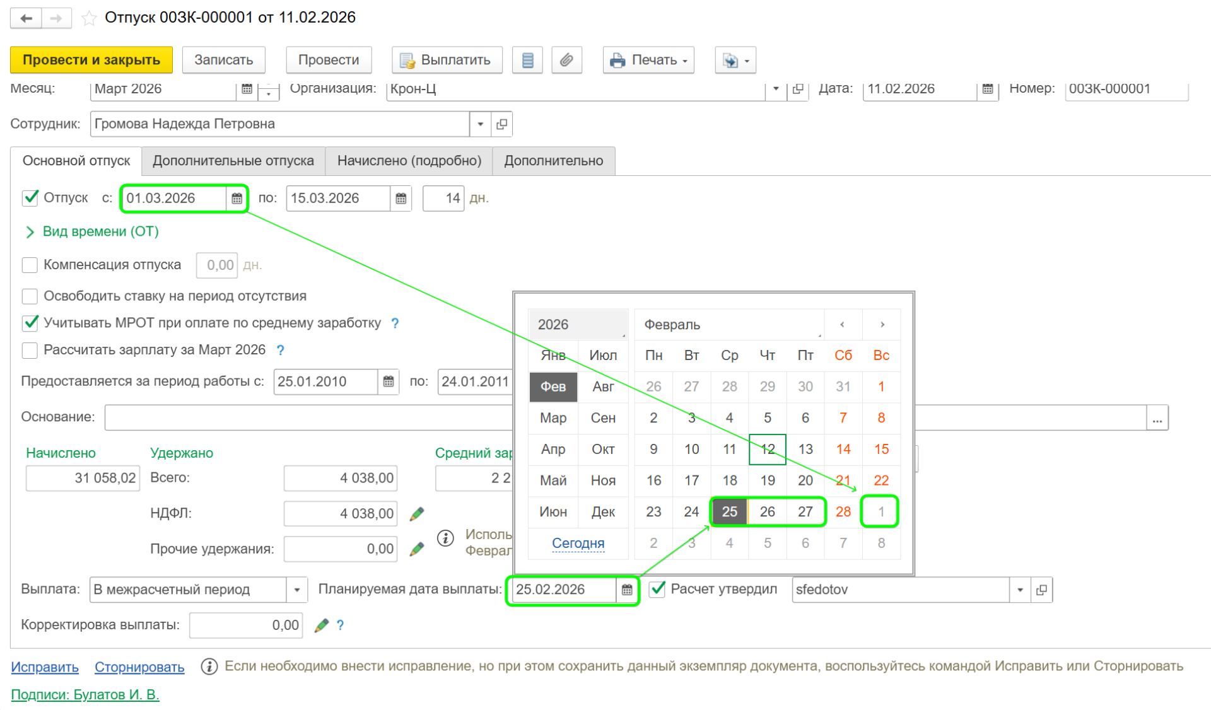Uncheck the Расчет утвердил checkbox

(657, 589)
